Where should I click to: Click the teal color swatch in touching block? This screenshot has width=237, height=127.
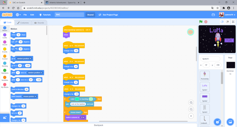pos(77,99)
